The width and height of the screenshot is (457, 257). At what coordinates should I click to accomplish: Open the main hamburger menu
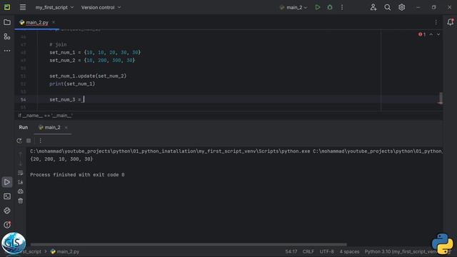coord(23,7)
